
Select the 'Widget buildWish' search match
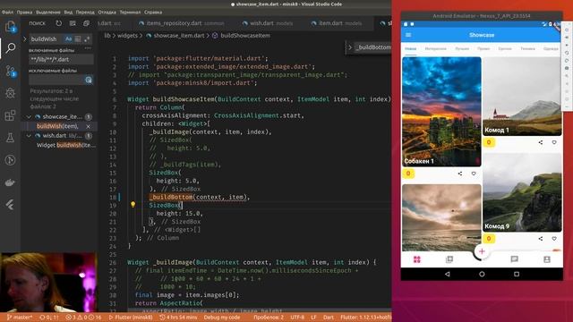point(66,145)
